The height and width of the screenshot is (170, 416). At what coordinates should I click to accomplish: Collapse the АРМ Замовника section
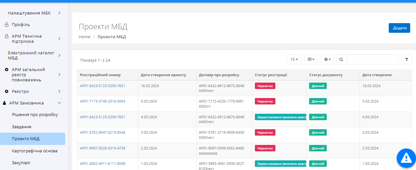pyautogui.click(x=59, y=103)
